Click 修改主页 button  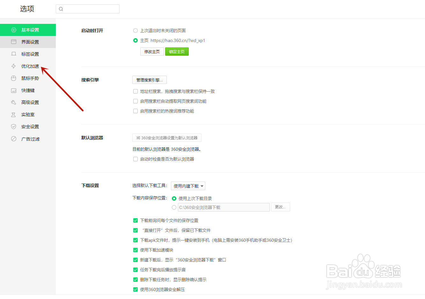tap(152, 52)
